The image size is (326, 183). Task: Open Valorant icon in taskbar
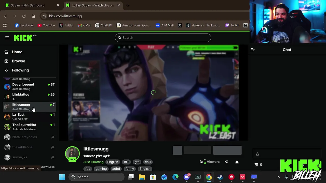click(242, 177)
